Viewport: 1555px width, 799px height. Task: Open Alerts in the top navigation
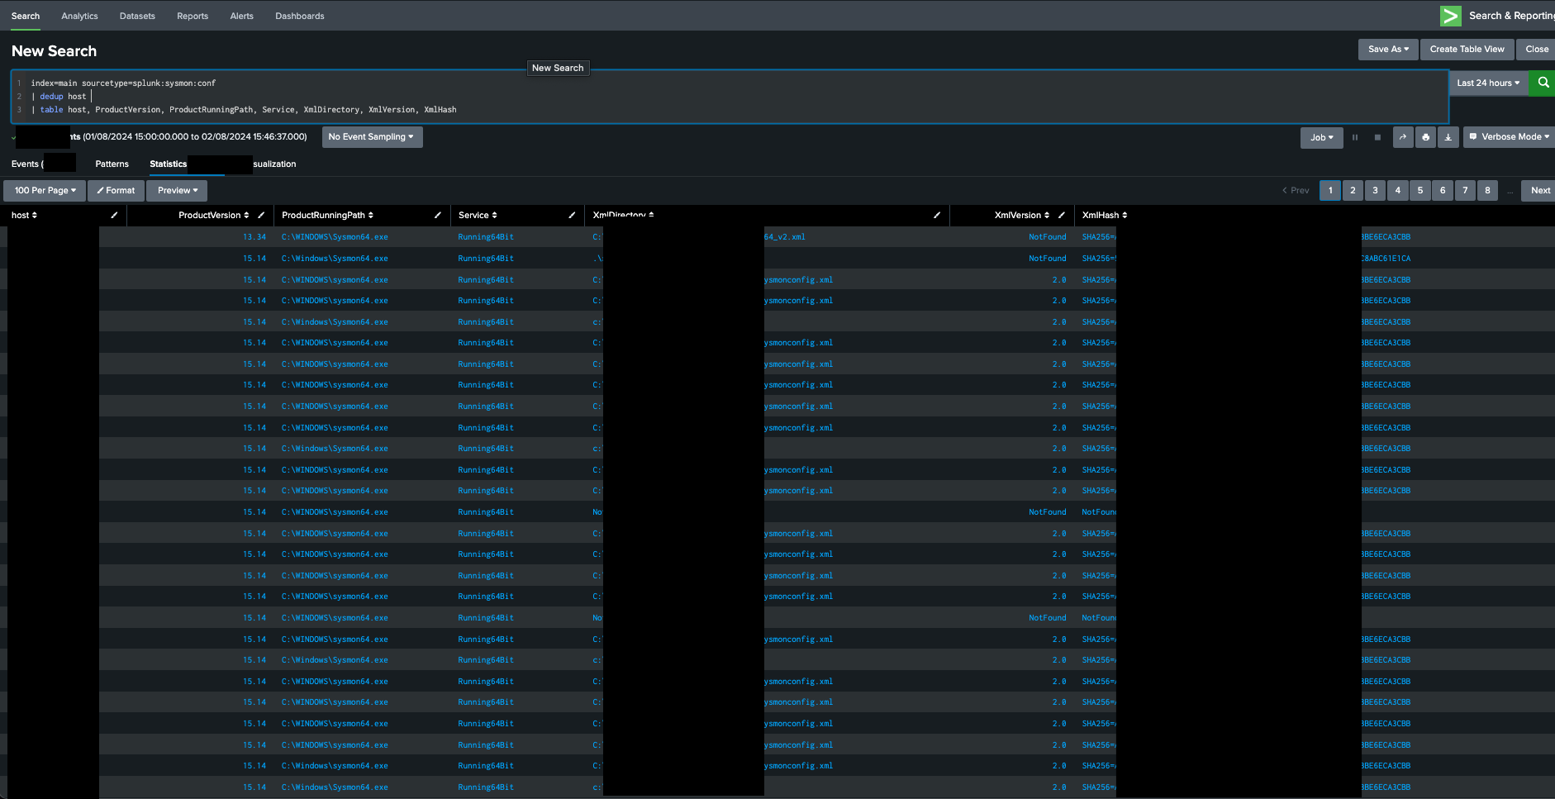[x=242, y=16]
